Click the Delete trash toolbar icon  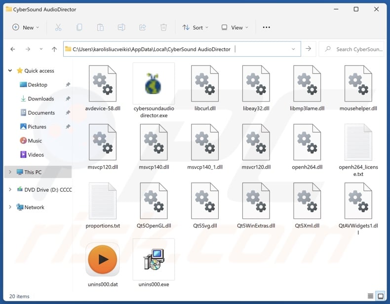[163, 27]
